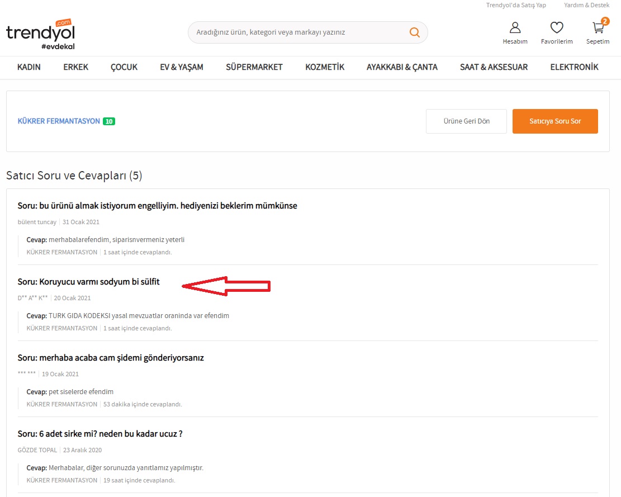Click the green seller score badge 10
Image resolution: width=621 pixels, height=497 pixels.
pyautogui.click(x=109, y=121)
